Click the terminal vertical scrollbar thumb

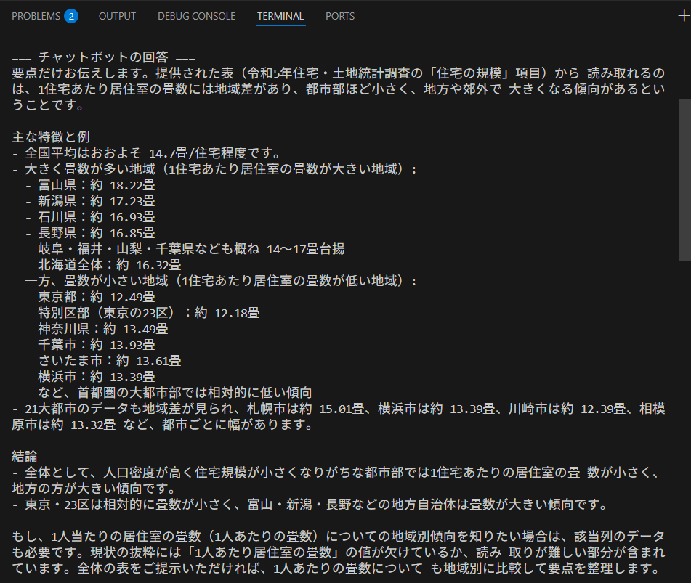[x=684, y=178]
